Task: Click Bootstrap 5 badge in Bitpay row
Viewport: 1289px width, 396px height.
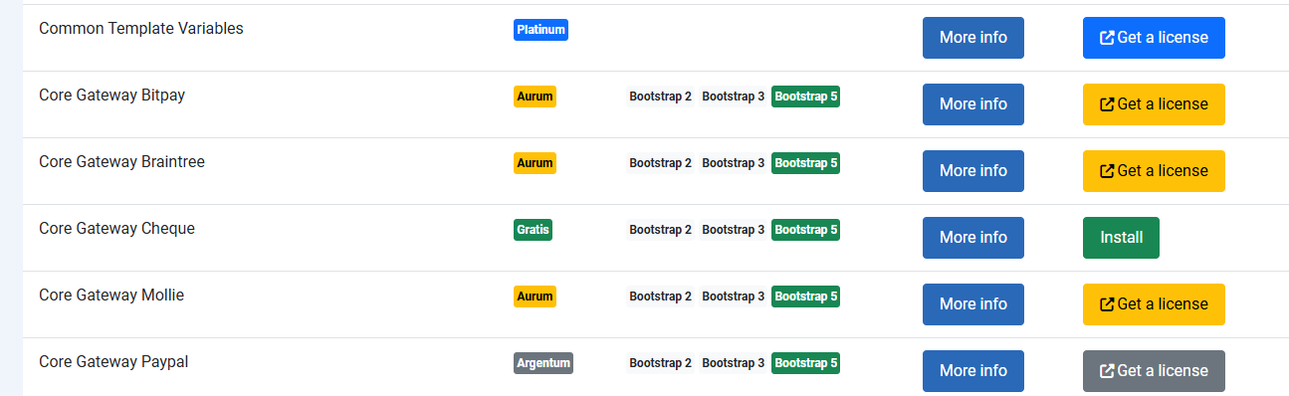Action: 805,97
